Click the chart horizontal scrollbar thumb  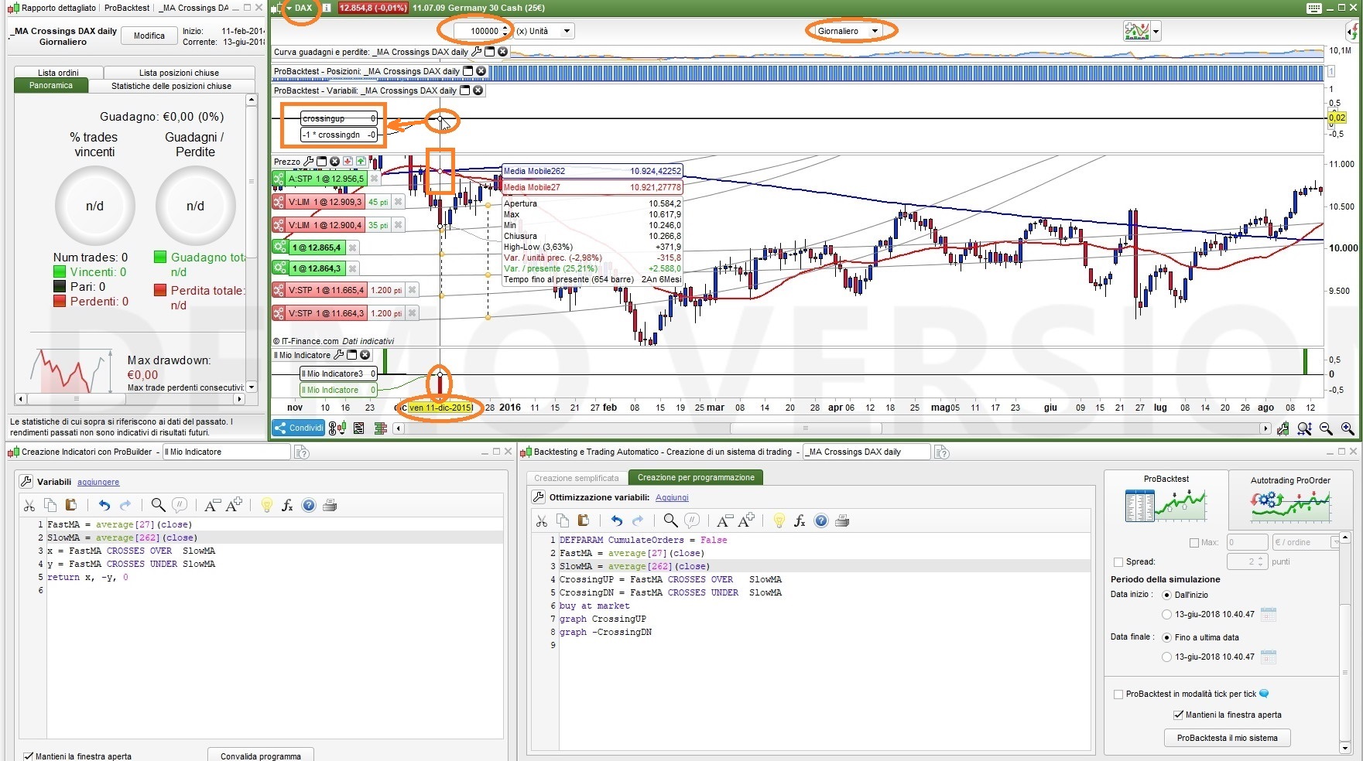(805, 428)
